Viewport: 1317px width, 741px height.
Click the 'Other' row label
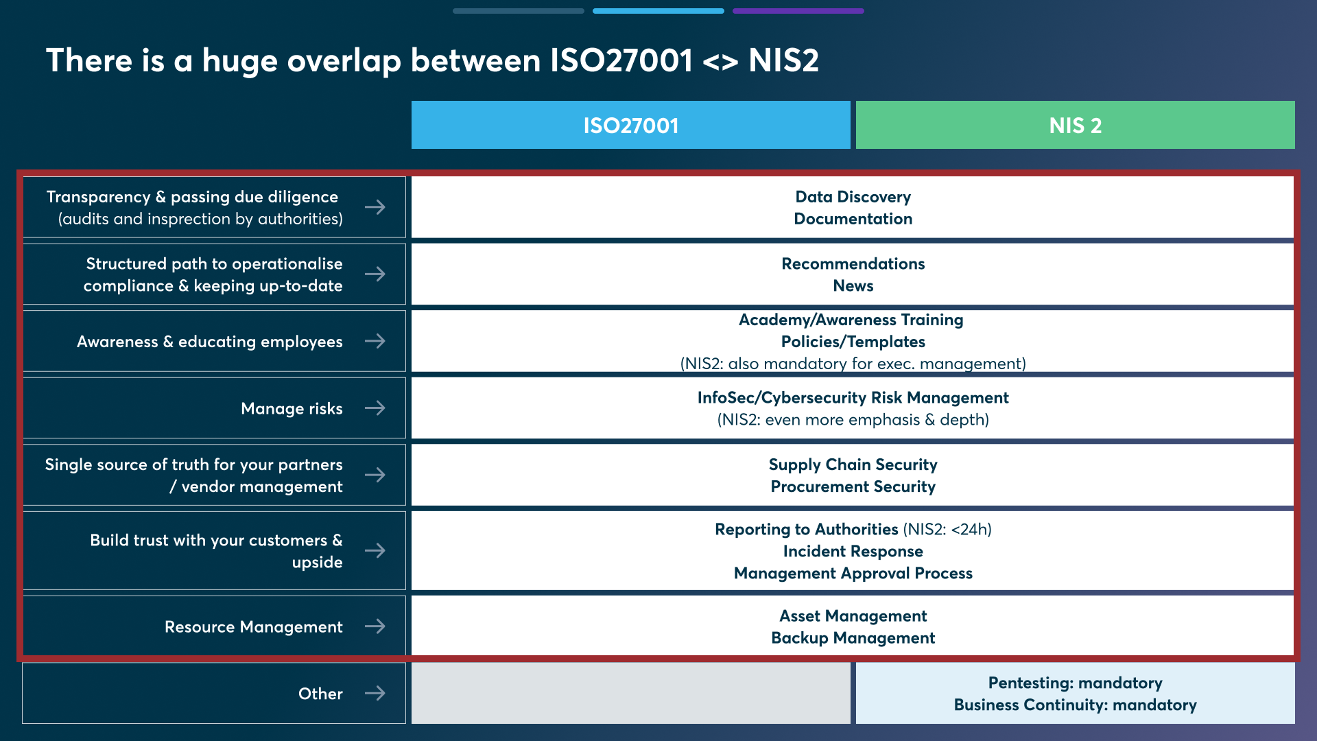[x=320, y=694]
